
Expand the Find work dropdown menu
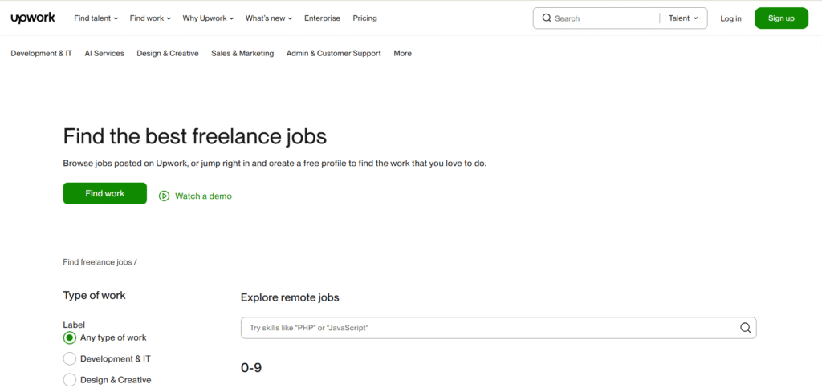(150, 18)
